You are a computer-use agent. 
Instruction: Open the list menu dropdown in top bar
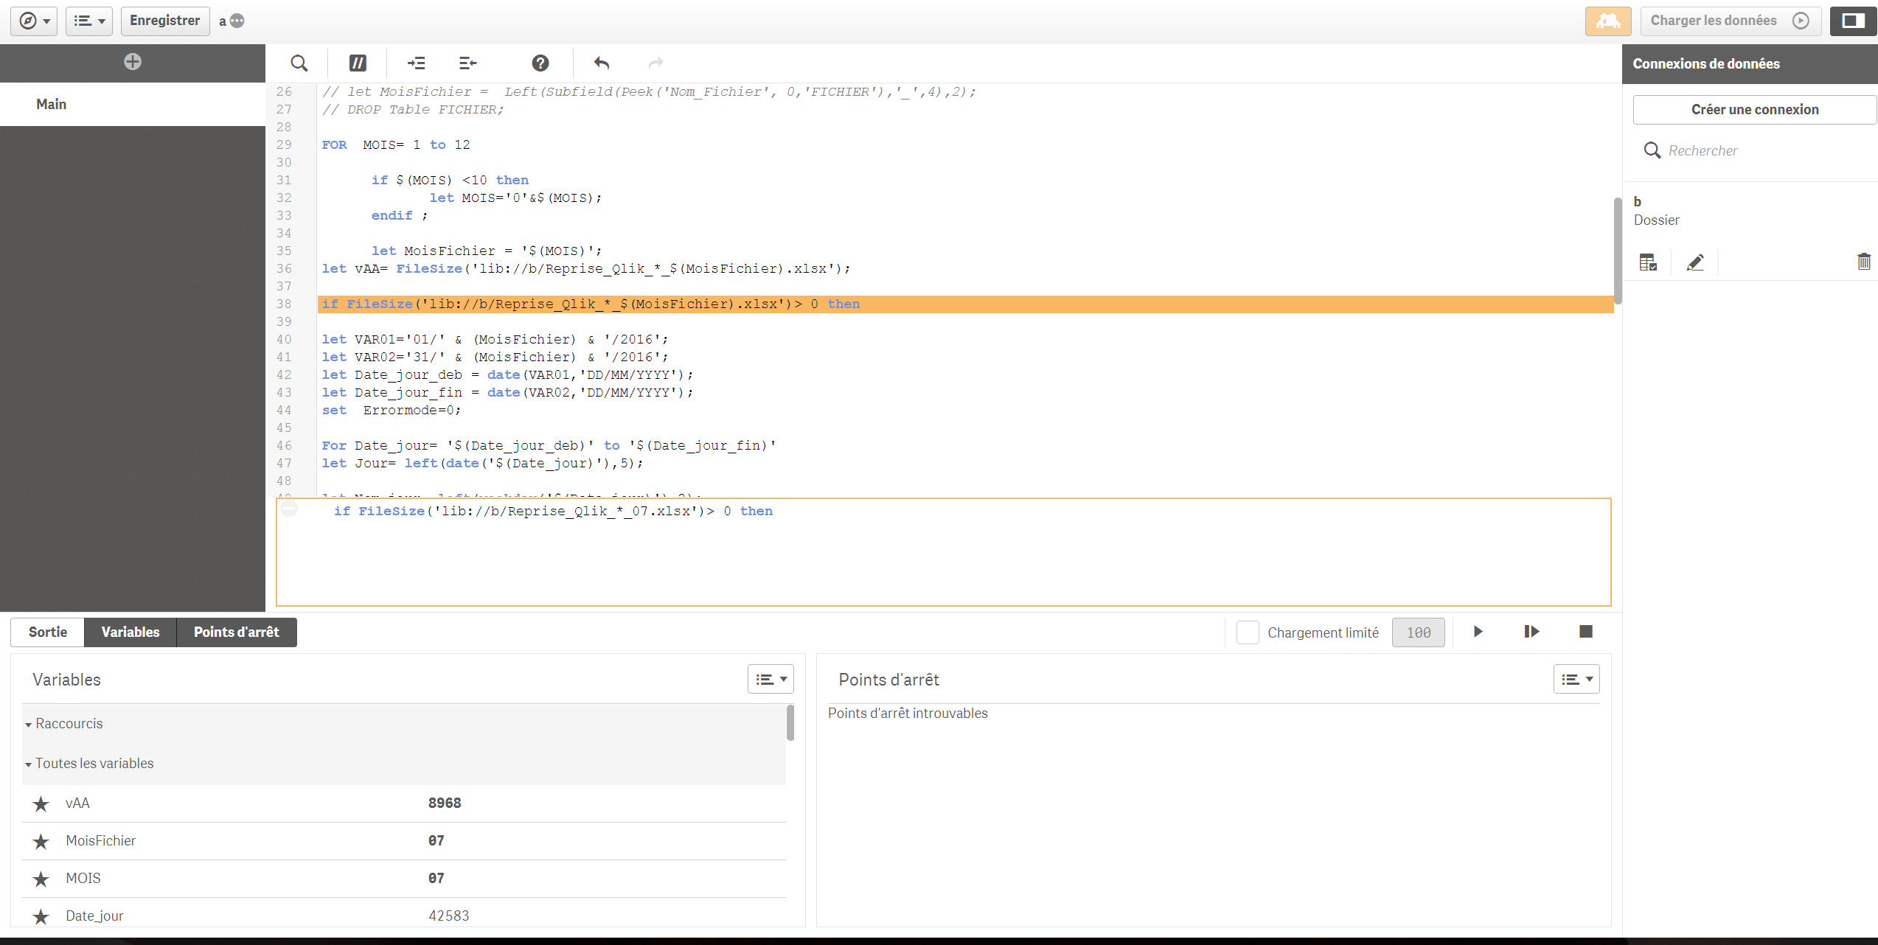[89, 21]
